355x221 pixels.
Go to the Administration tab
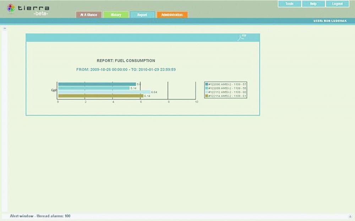click(172, 15)
